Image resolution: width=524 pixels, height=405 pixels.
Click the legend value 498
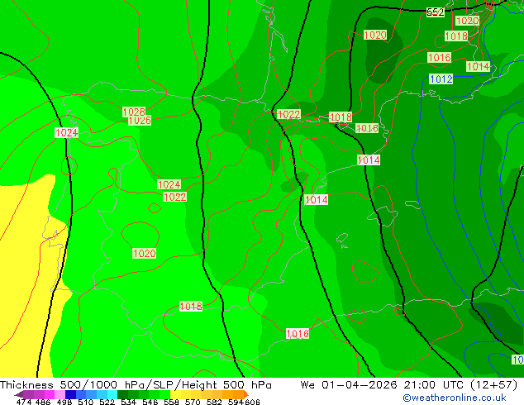(x=64, y=402)
